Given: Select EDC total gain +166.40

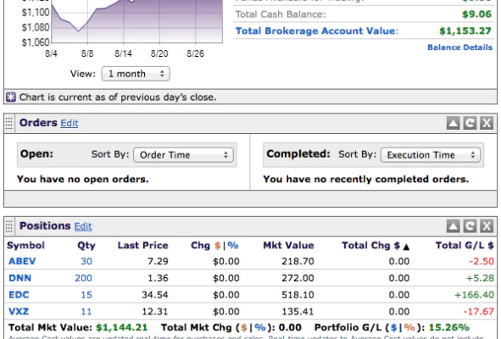Looking at the screenshot, I should (474, 295).
